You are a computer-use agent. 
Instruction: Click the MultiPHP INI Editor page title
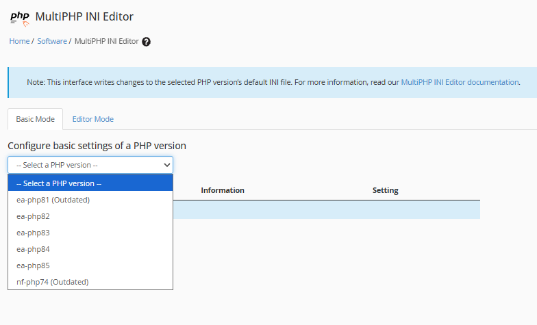click(84, 16)
